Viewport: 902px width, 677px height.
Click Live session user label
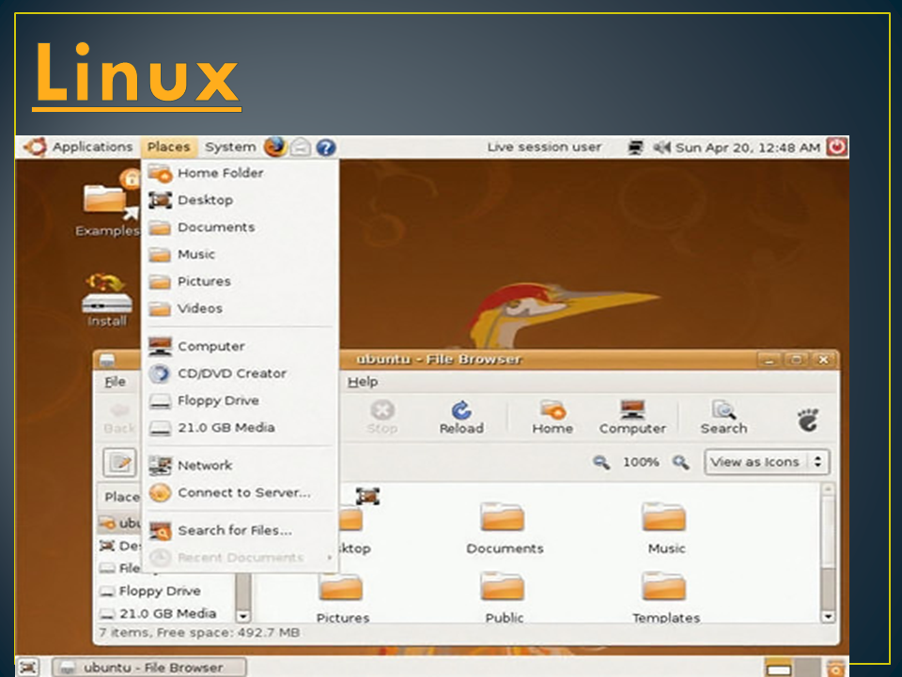(544, 148)
